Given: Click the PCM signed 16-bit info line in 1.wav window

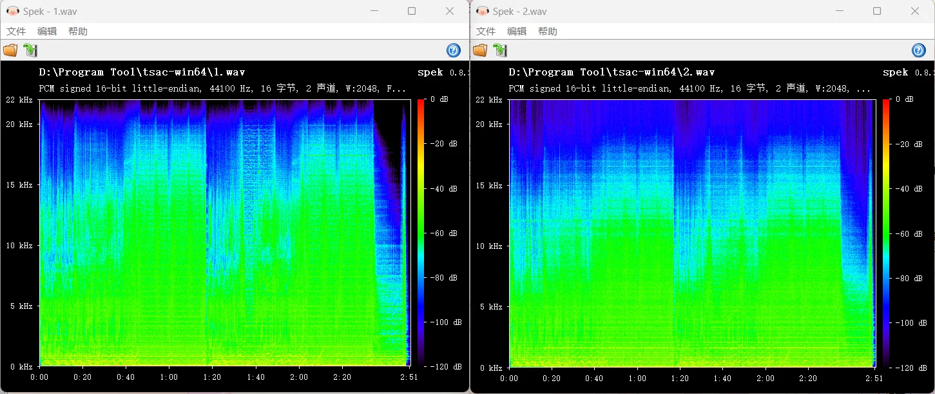Looking at the screenshot, I should [223, 88].
